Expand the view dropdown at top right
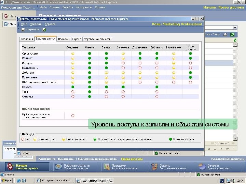Viewport: 246px width, 184px height. pos(235,27)
